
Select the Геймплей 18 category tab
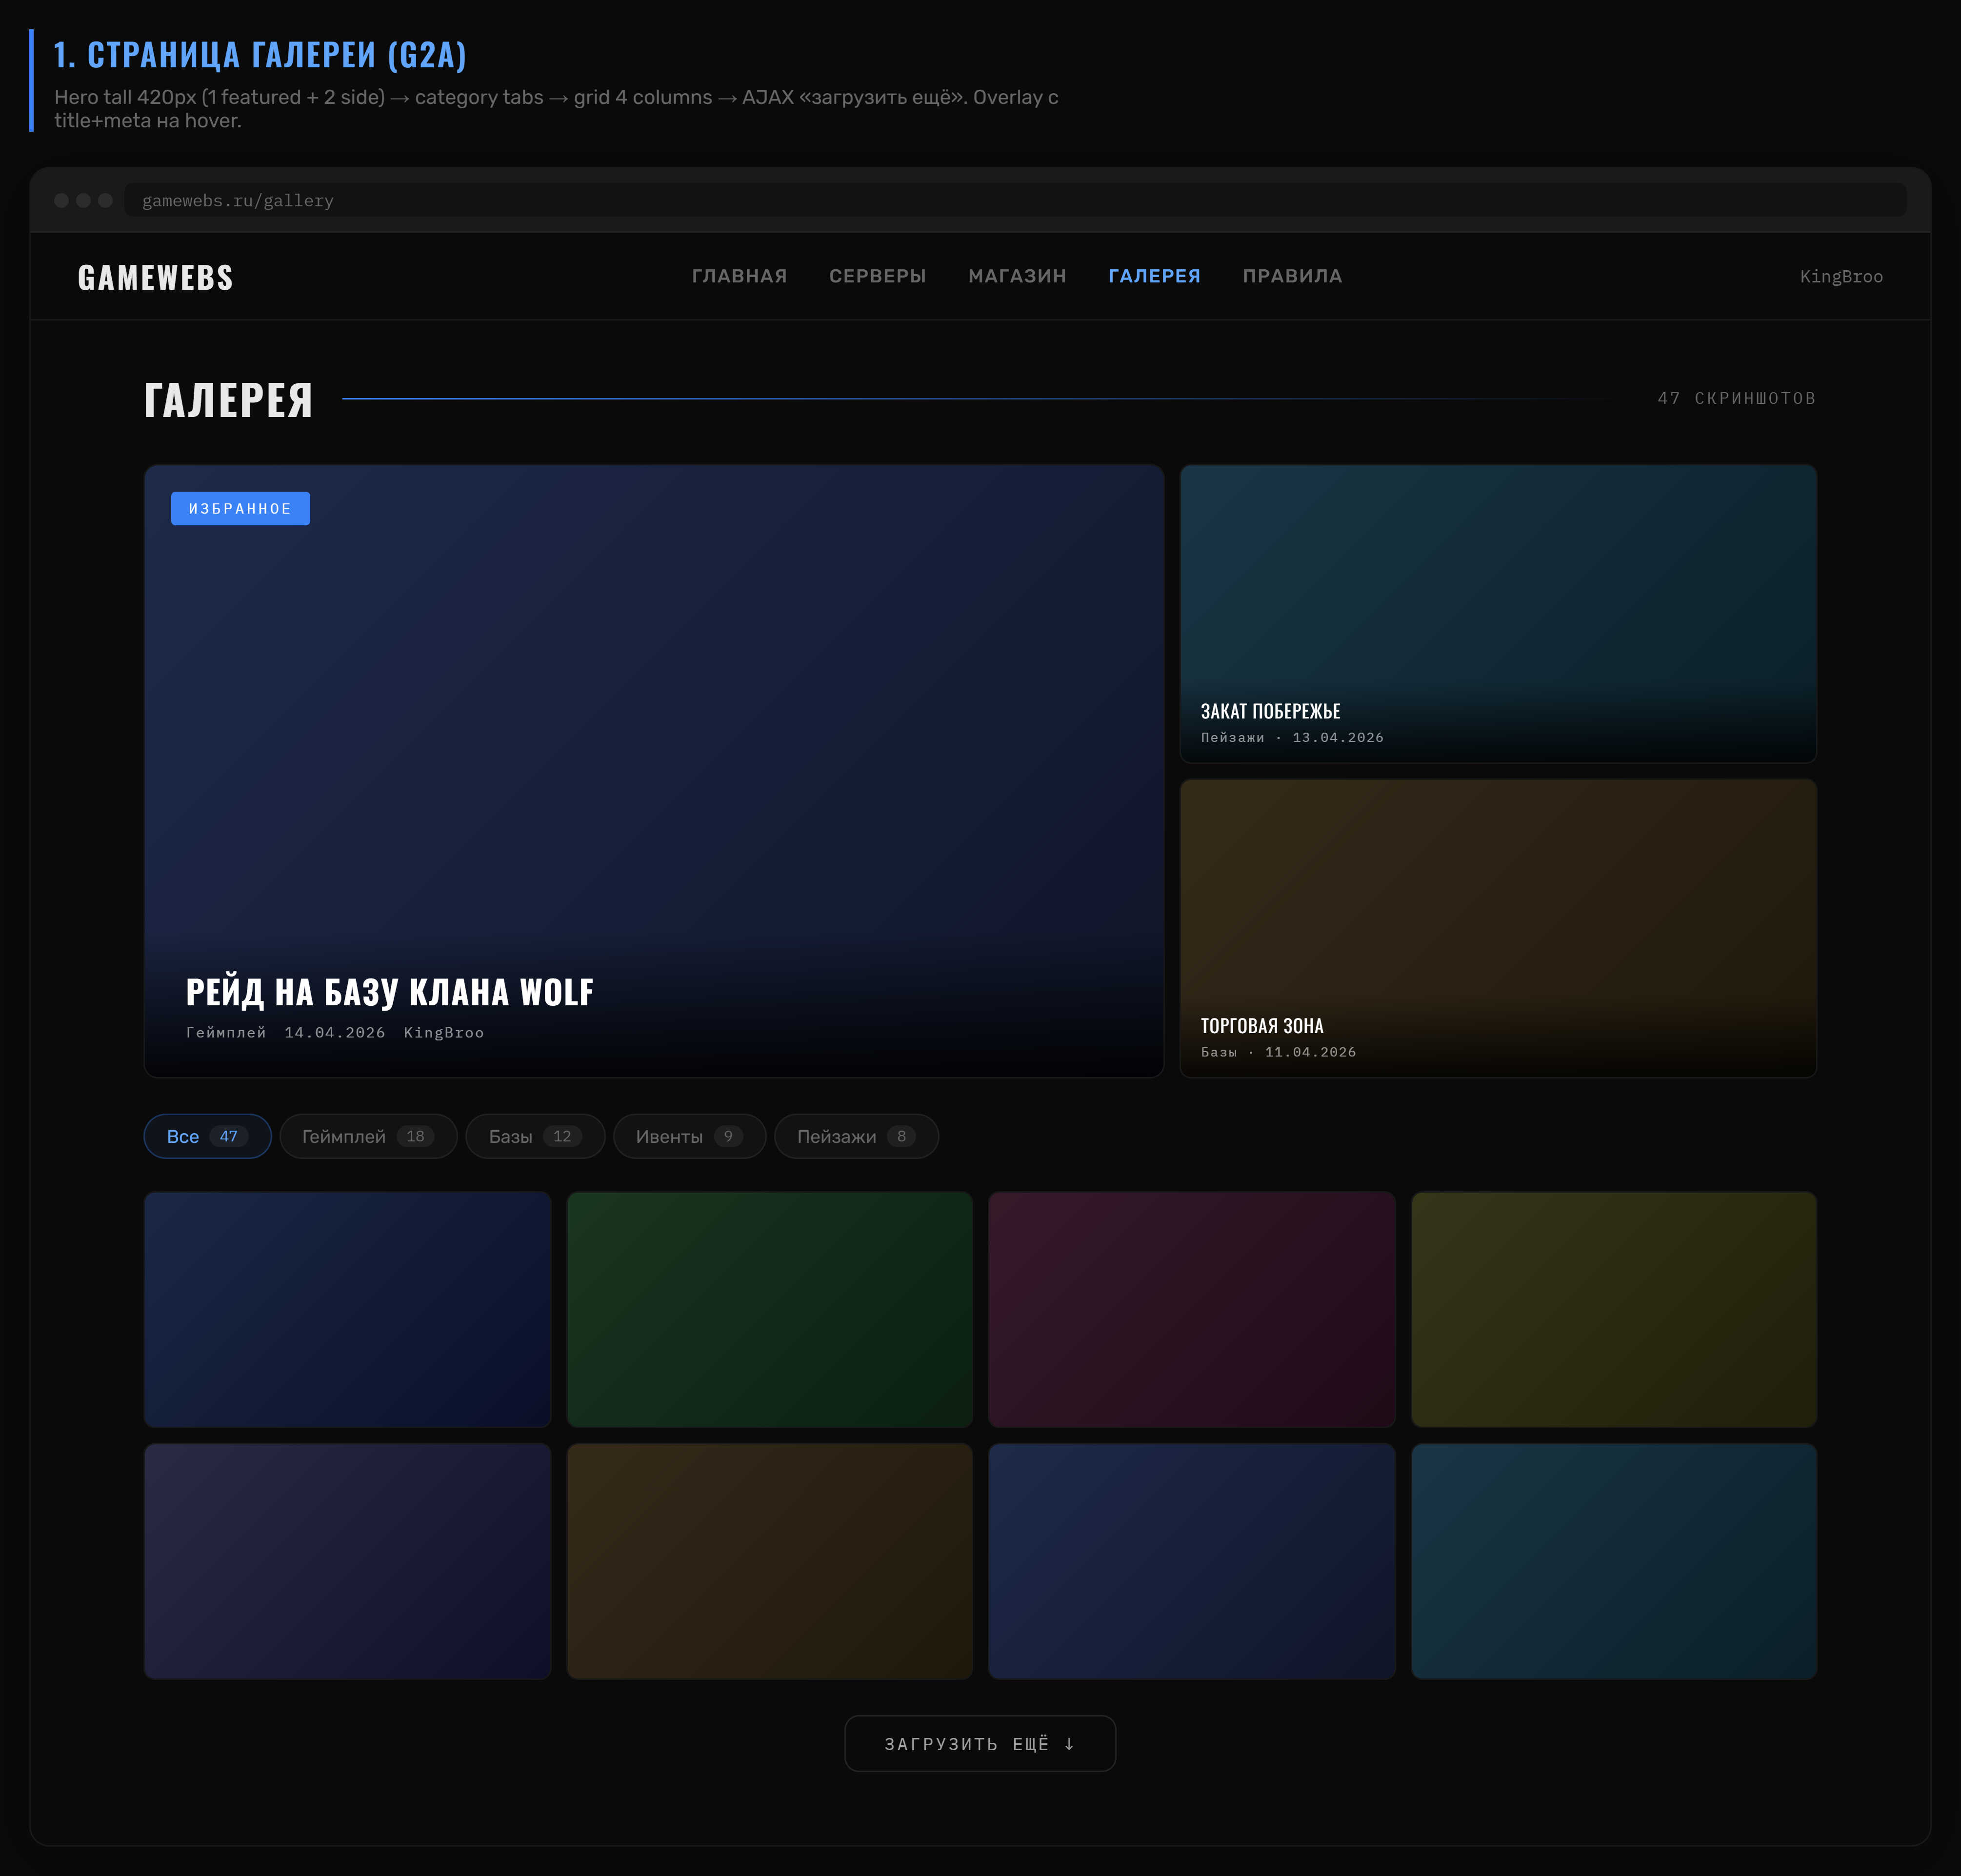(368, 1136)
